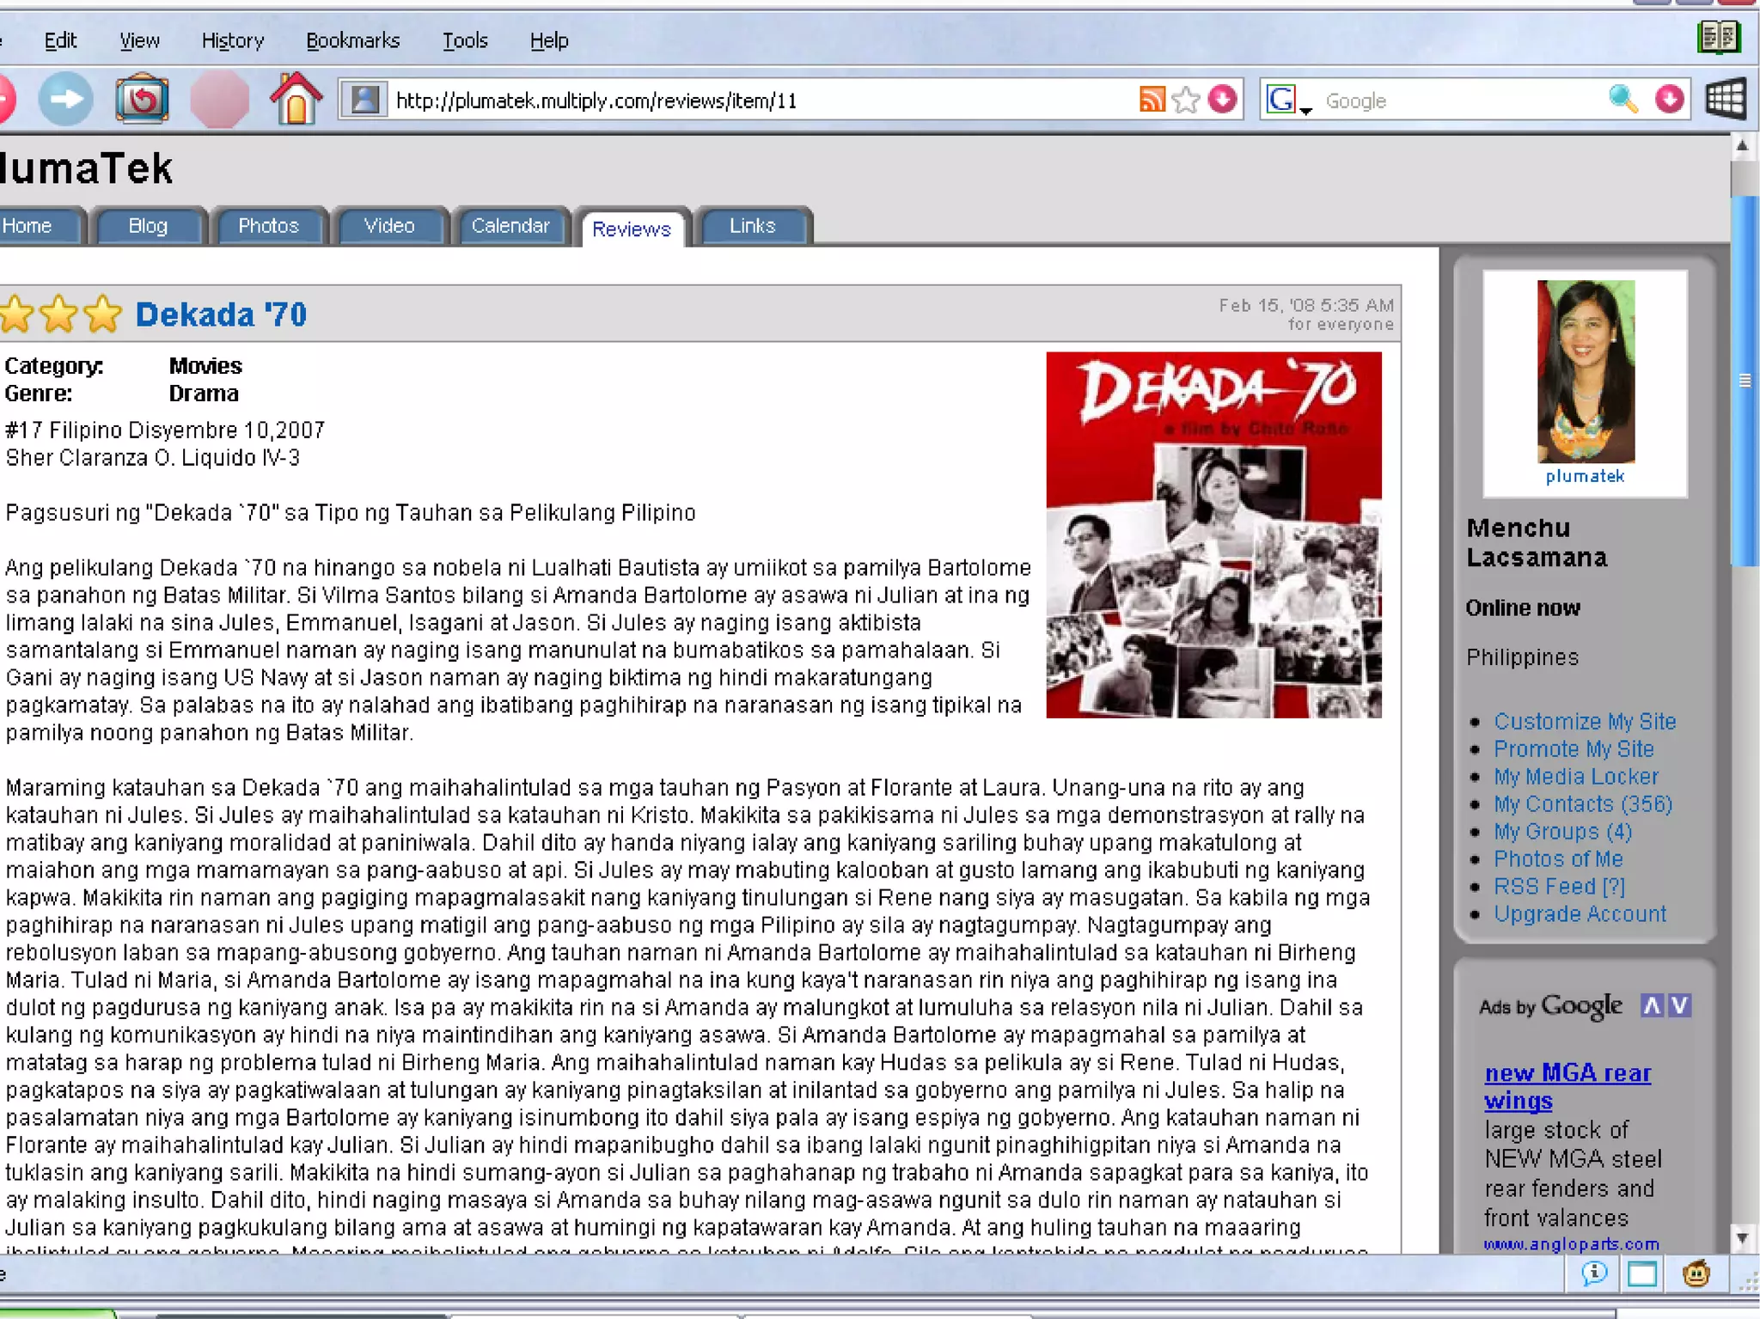Image resolution: width=1760 pixels, height=1319 pixels.
Task: Click the monkey icon in status bar
Action: pos(1696,1273)
